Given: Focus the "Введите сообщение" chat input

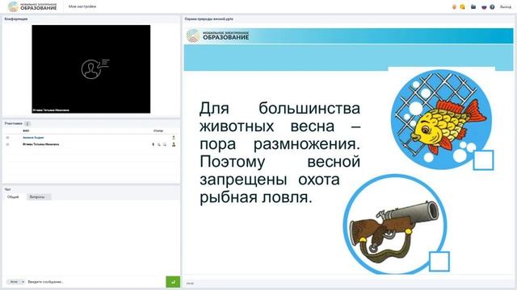Looking at the screenshot, I should (x=95, y=282).
